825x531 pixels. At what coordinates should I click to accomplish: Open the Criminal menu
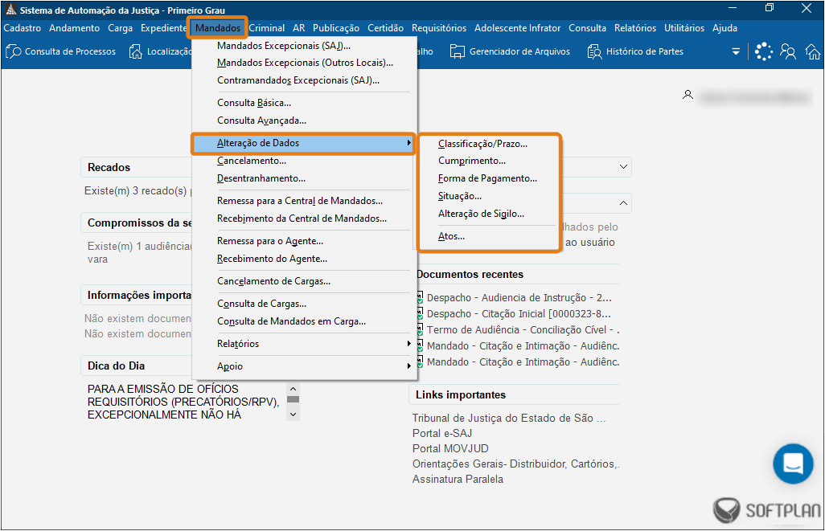click(267, 28)
